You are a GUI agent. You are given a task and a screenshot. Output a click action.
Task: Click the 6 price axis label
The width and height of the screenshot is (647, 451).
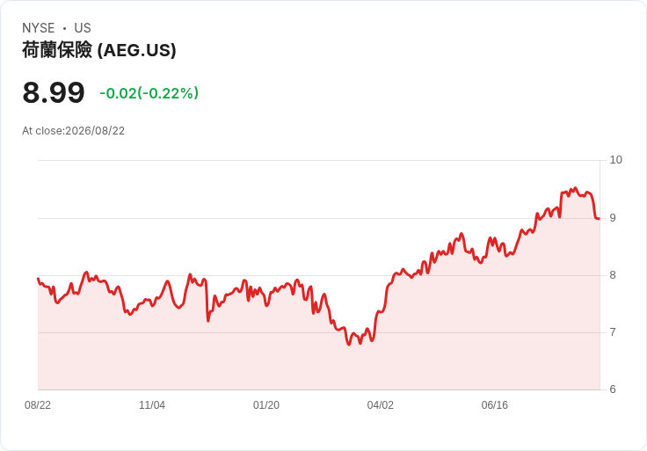pyautogui.click(x=613, y=389)
